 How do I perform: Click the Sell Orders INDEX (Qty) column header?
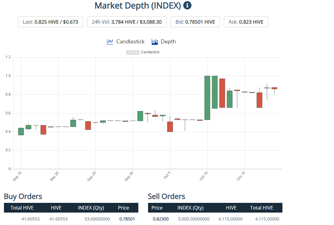click(x=191, y=208)
